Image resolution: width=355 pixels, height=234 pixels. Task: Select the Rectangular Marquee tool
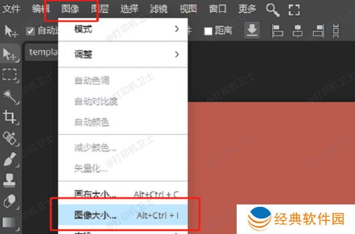(10, 75)
